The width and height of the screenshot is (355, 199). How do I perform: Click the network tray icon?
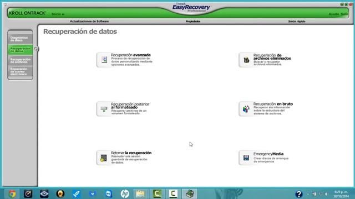tap(321, 194)
